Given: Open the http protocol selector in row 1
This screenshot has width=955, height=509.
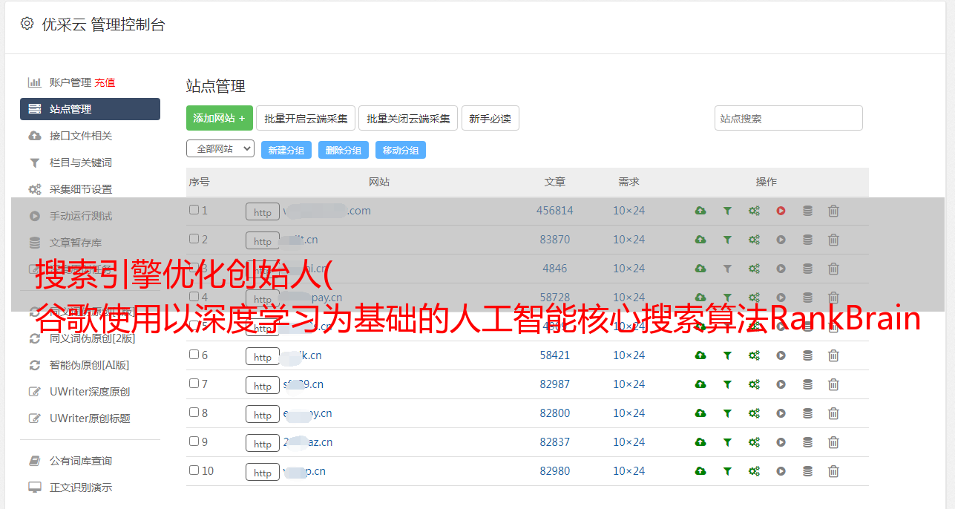Looking at the screenshot, I should pyautogui.click(x=263, y=212).
